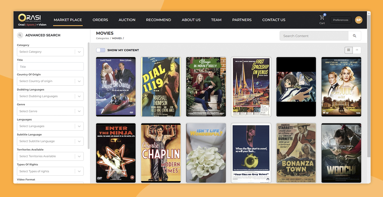Image resolution: width=383 pixels, height=197 pixels.
Task: Click the MOVIES page heading
Action: point(105,33)
